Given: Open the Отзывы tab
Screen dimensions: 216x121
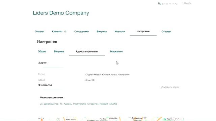Looking at the screenshot, I should pos(166,31).
